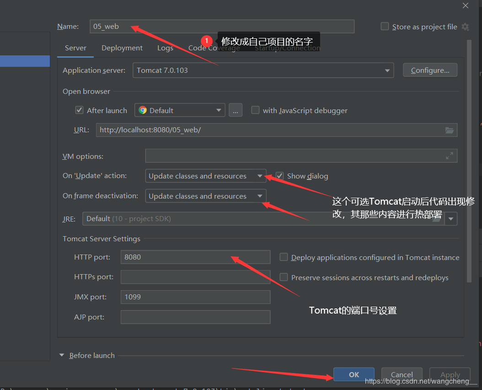Click the ellipsis browser selection button
Image resolution: width=482 pixels, height=390 pixels.
(236, 110)
